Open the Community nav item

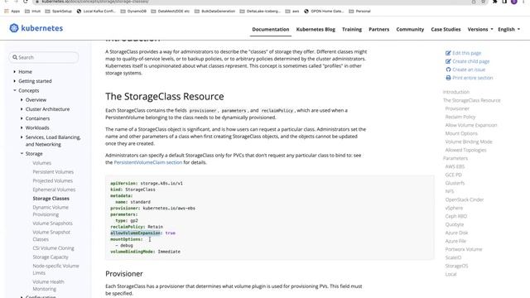pos(410,30)
